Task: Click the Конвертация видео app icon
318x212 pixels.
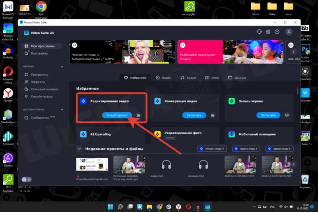Action: click(157, 101)
